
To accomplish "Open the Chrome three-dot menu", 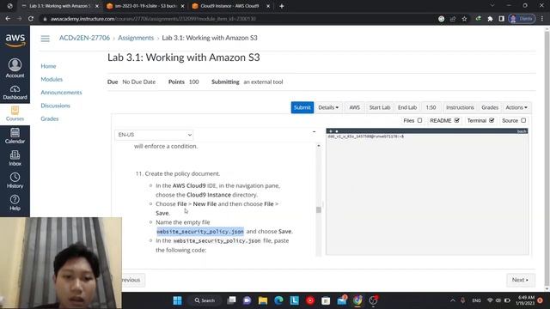I will point(542,19).
